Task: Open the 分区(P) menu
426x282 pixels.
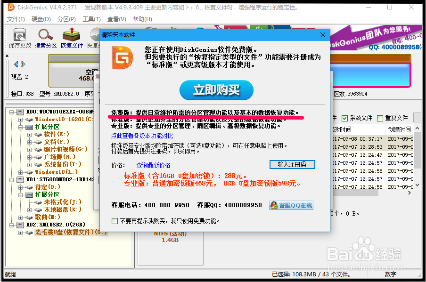Action: tap(66, 19)
